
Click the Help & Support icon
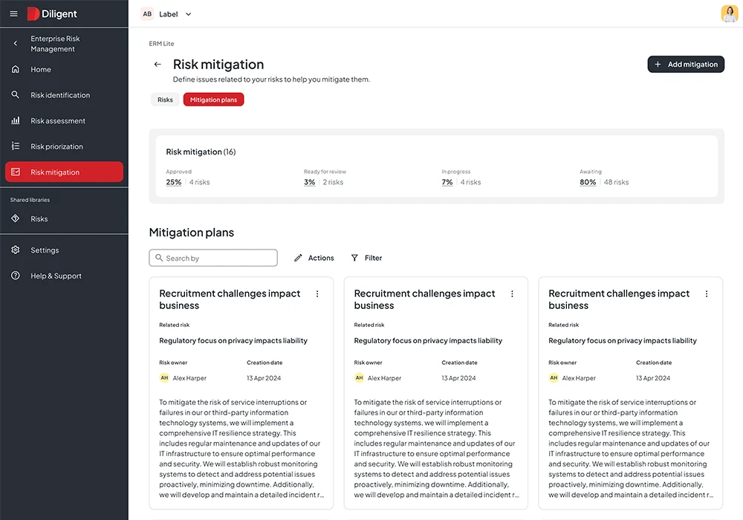[15, 275]
